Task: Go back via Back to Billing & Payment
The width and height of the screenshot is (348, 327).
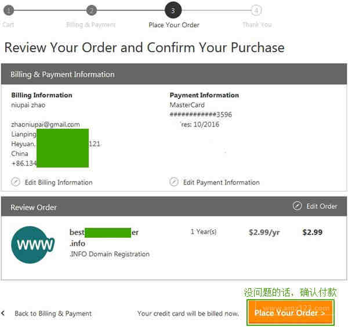Action: 53,314
